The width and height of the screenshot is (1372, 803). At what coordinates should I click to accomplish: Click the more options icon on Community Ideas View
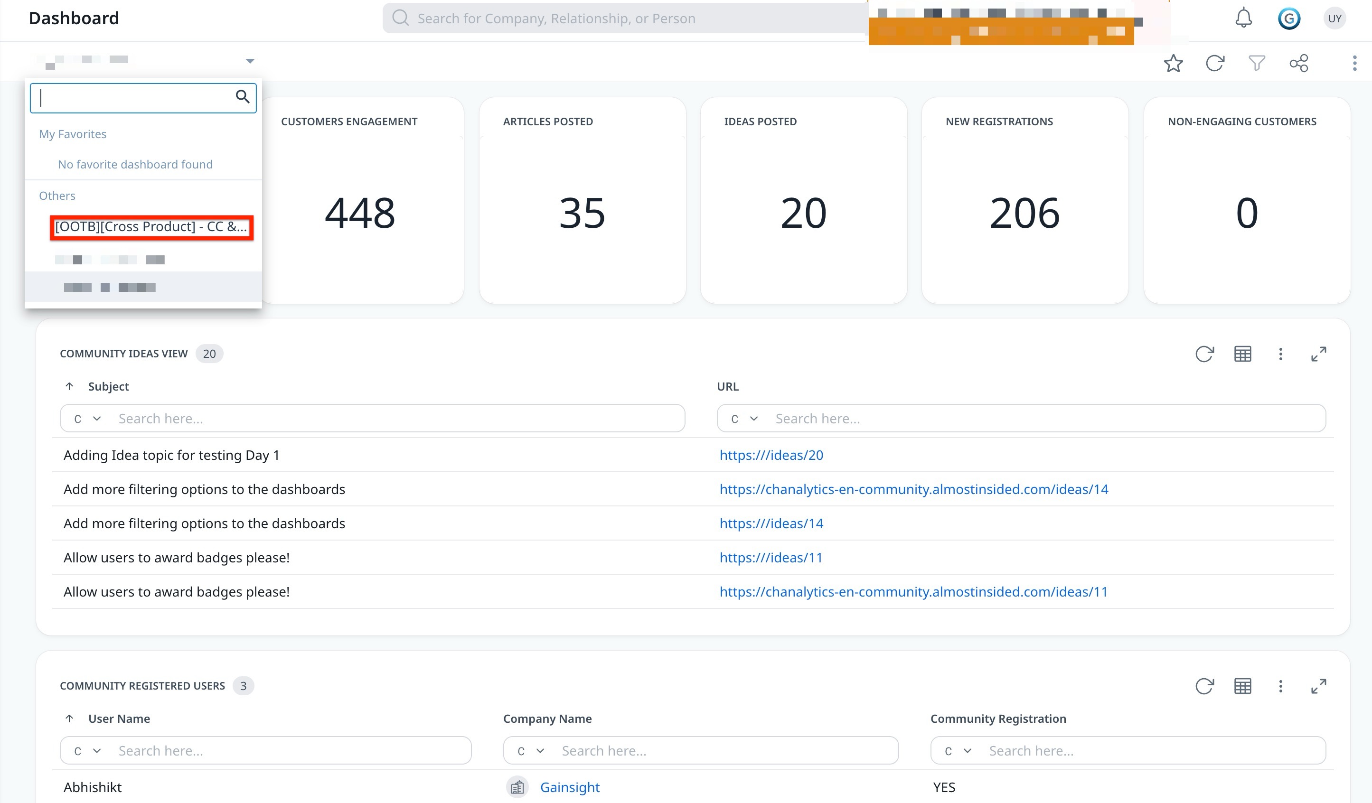pyautogui.click(x=1280, y=354)
